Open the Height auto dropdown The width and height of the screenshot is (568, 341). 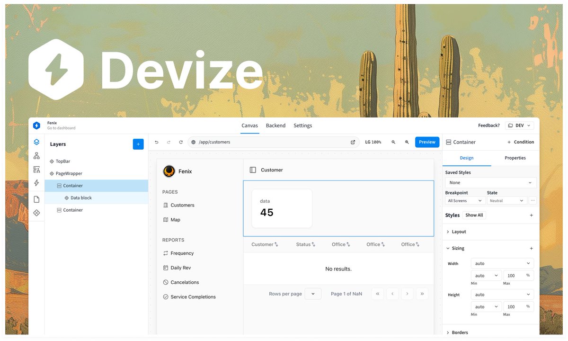[x=502, y=295]
